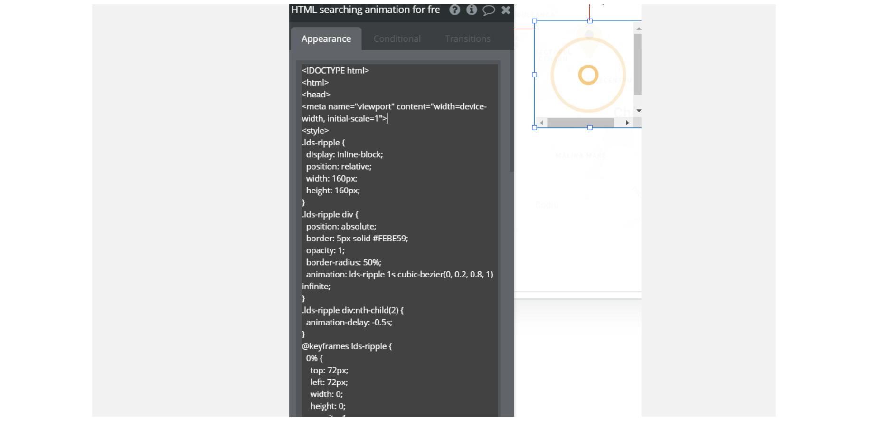Close the HTML property editor panel

(x=506, y=10)
